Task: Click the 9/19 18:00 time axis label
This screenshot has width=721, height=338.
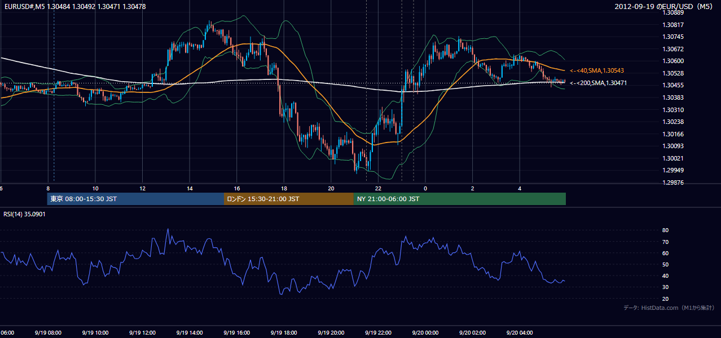Action: 284,333
